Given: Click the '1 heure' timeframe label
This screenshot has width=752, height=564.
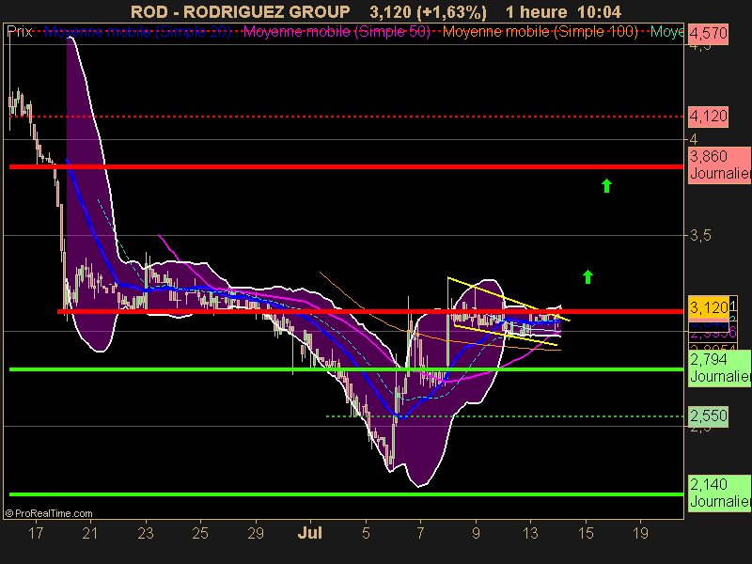Looking at the screenshot, I should (x=537, y=12).
